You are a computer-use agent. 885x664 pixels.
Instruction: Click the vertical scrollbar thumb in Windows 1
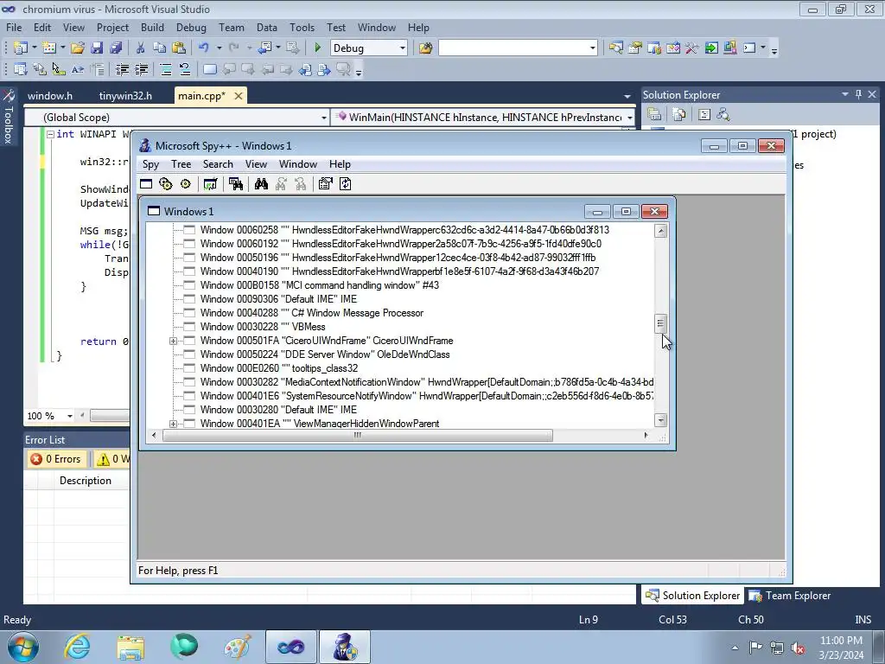point(660,323)
